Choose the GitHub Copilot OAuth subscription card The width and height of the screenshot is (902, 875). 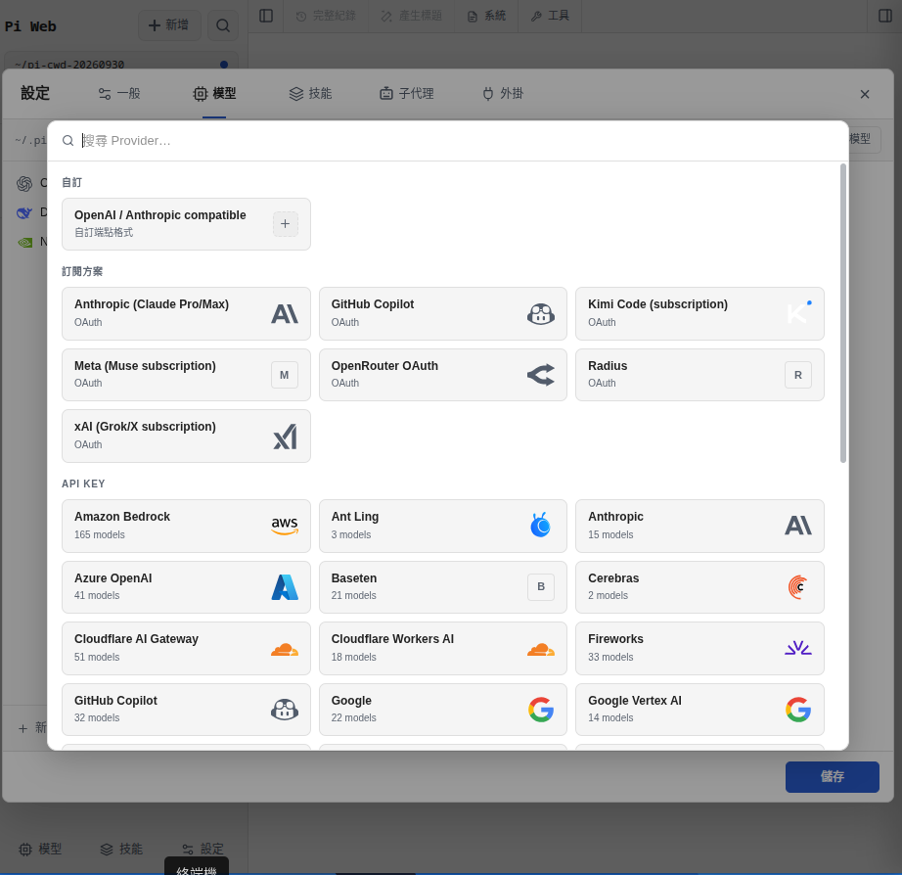443,314
